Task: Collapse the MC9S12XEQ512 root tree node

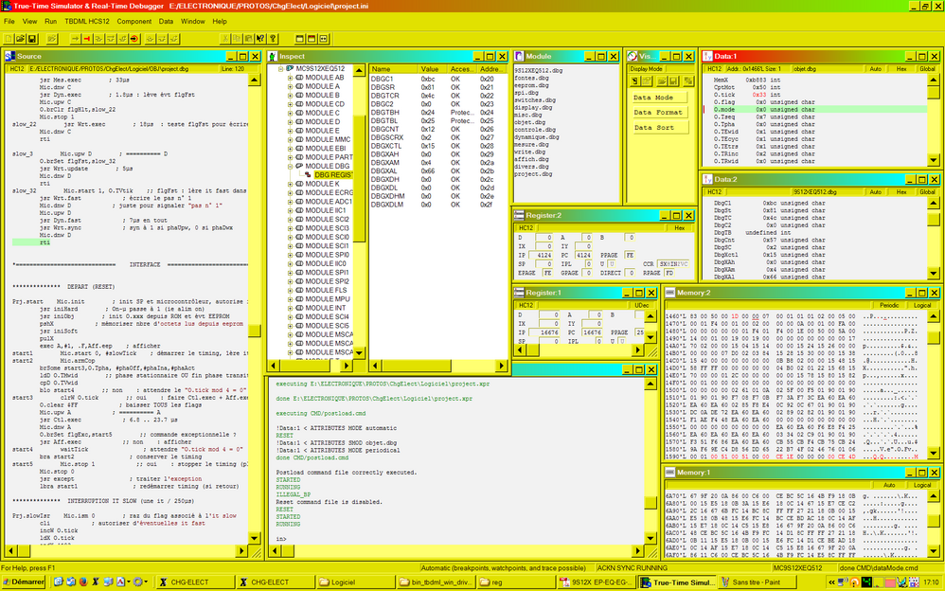Action: pos(281,69)
